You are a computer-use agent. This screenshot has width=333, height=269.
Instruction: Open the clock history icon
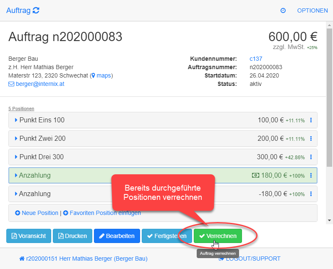(283, 10)
